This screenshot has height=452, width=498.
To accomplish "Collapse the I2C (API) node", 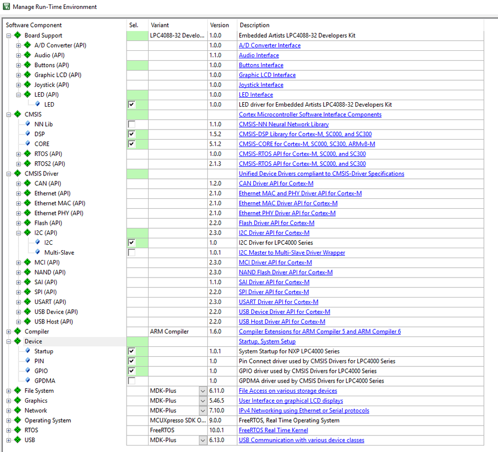I will (18, 233).
